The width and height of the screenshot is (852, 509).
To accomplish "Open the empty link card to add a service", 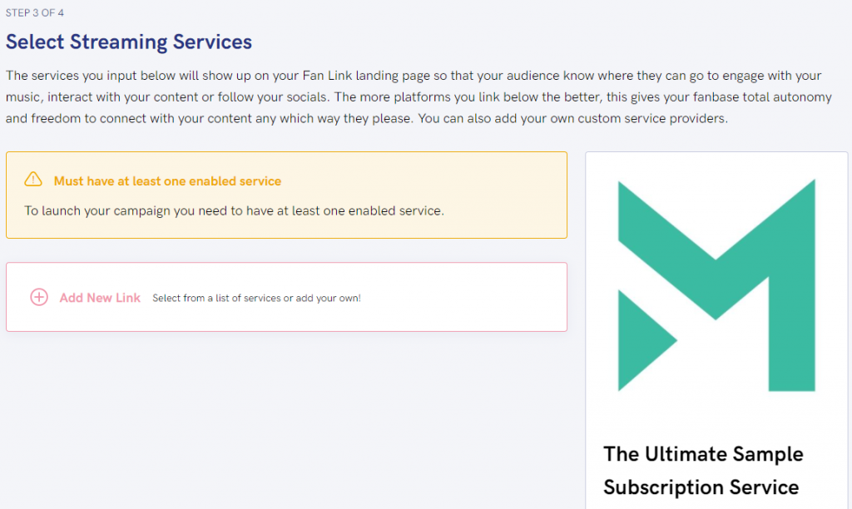I will coord(286,297).
